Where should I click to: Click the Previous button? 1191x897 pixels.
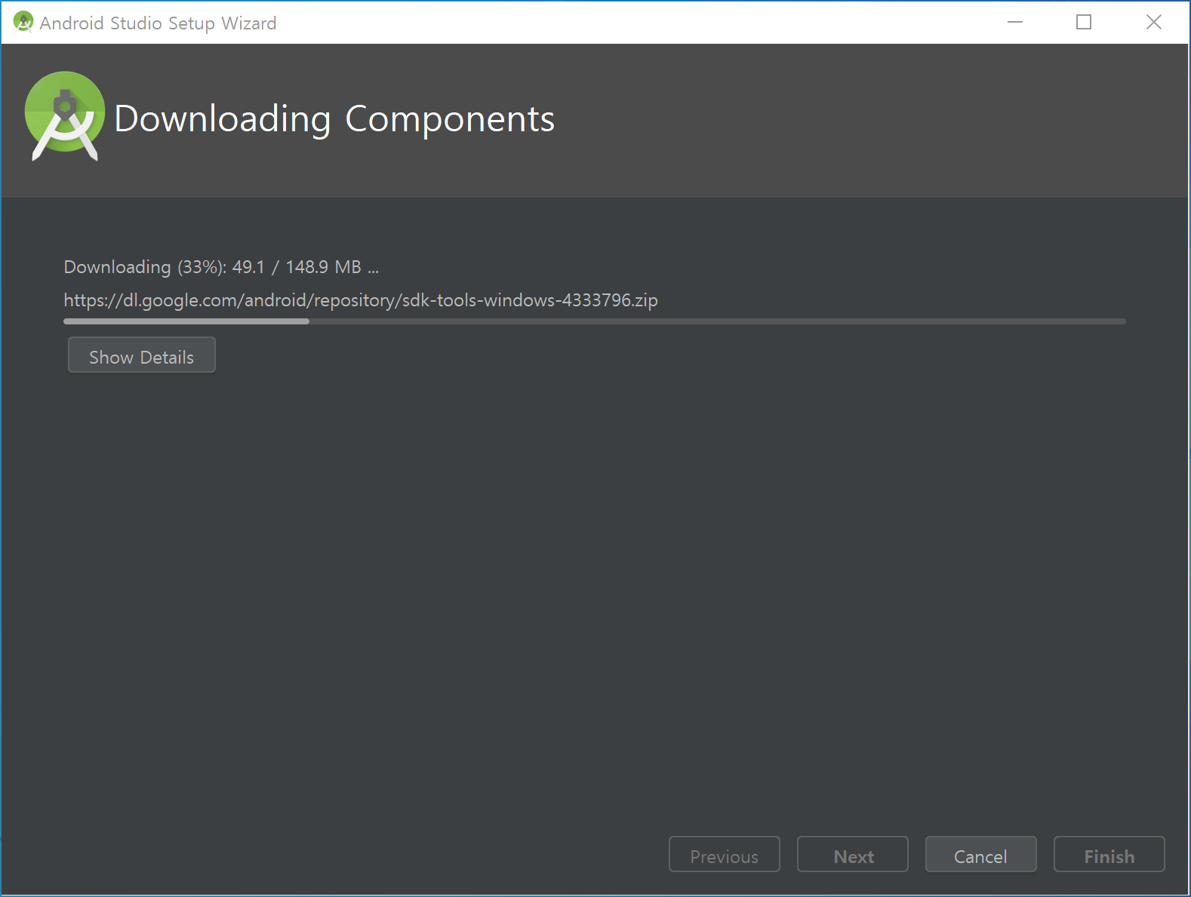pos(724,854)
